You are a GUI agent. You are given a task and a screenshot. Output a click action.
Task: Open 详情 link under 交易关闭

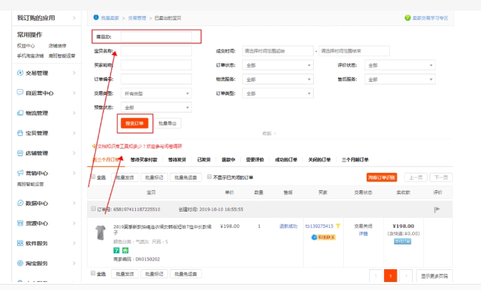coord(363,234)
